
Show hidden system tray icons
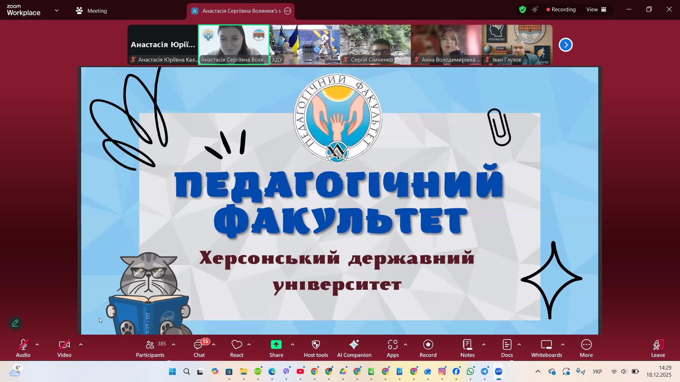pos(538,371)
